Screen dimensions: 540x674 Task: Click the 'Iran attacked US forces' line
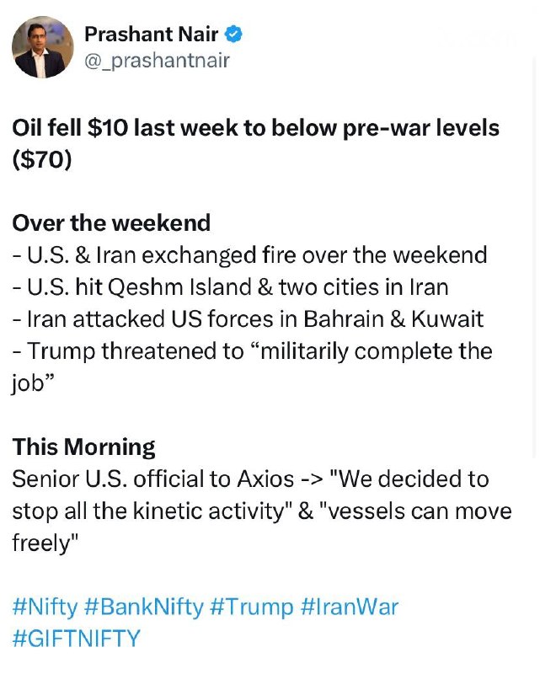pos(248,319)
